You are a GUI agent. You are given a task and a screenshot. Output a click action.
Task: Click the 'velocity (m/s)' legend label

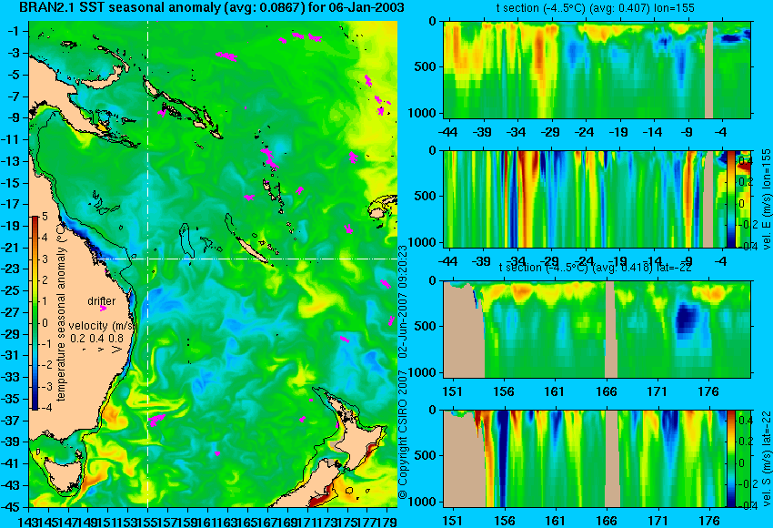pos(102,326)
